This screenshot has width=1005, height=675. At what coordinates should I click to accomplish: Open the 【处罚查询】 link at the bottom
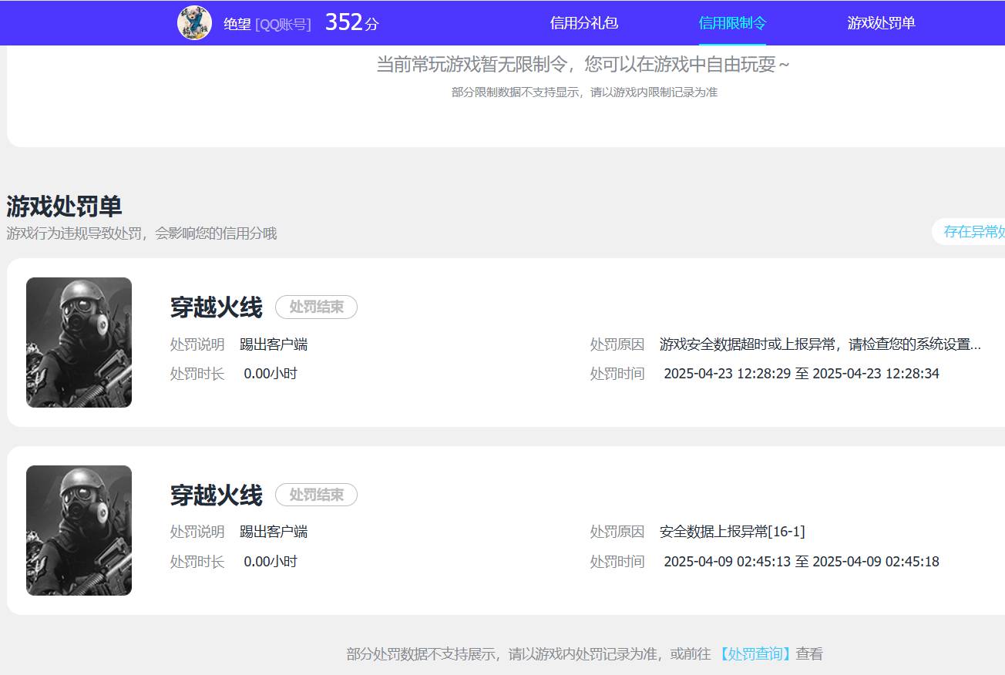point(755,654)
